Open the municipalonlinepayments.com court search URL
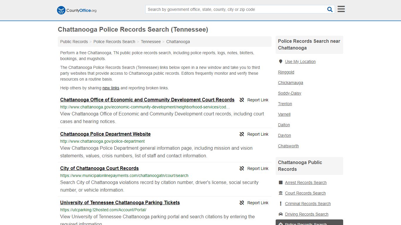Viewport: 401px width, 225px height. (124, 176)
